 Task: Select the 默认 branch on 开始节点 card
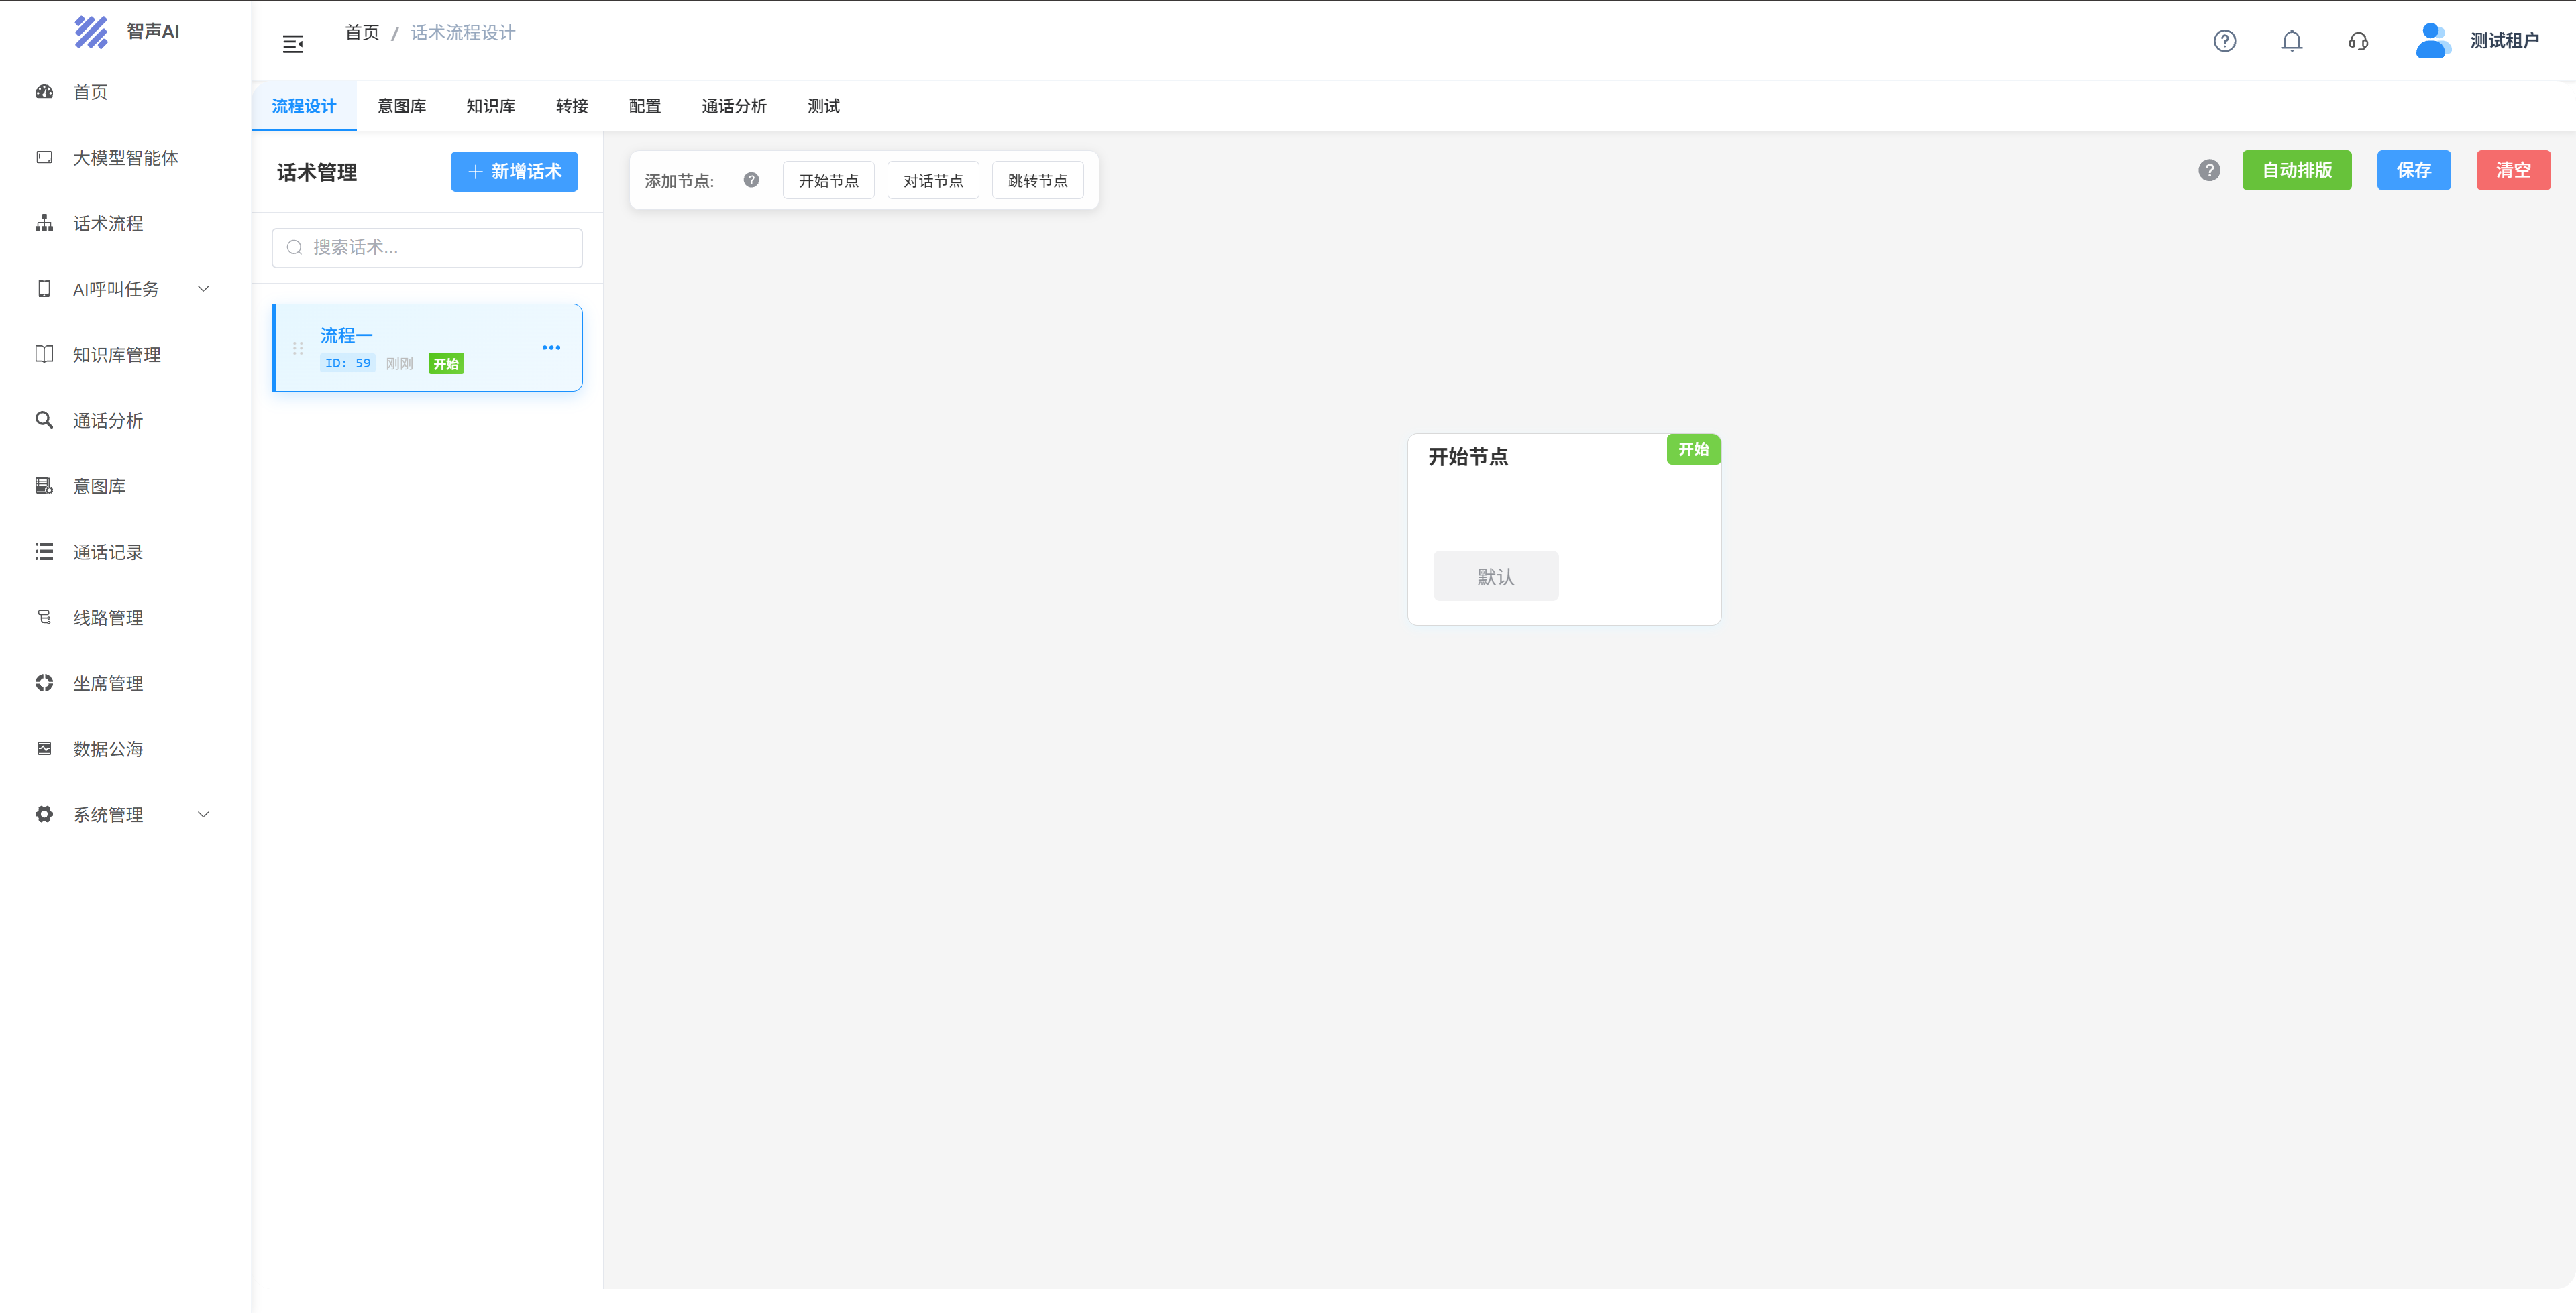pyautogui.click(x=1495, y=576)
